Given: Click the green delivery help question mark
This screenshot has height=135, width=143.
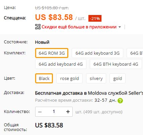Looking at the screenshot, I should coord(120,101).
